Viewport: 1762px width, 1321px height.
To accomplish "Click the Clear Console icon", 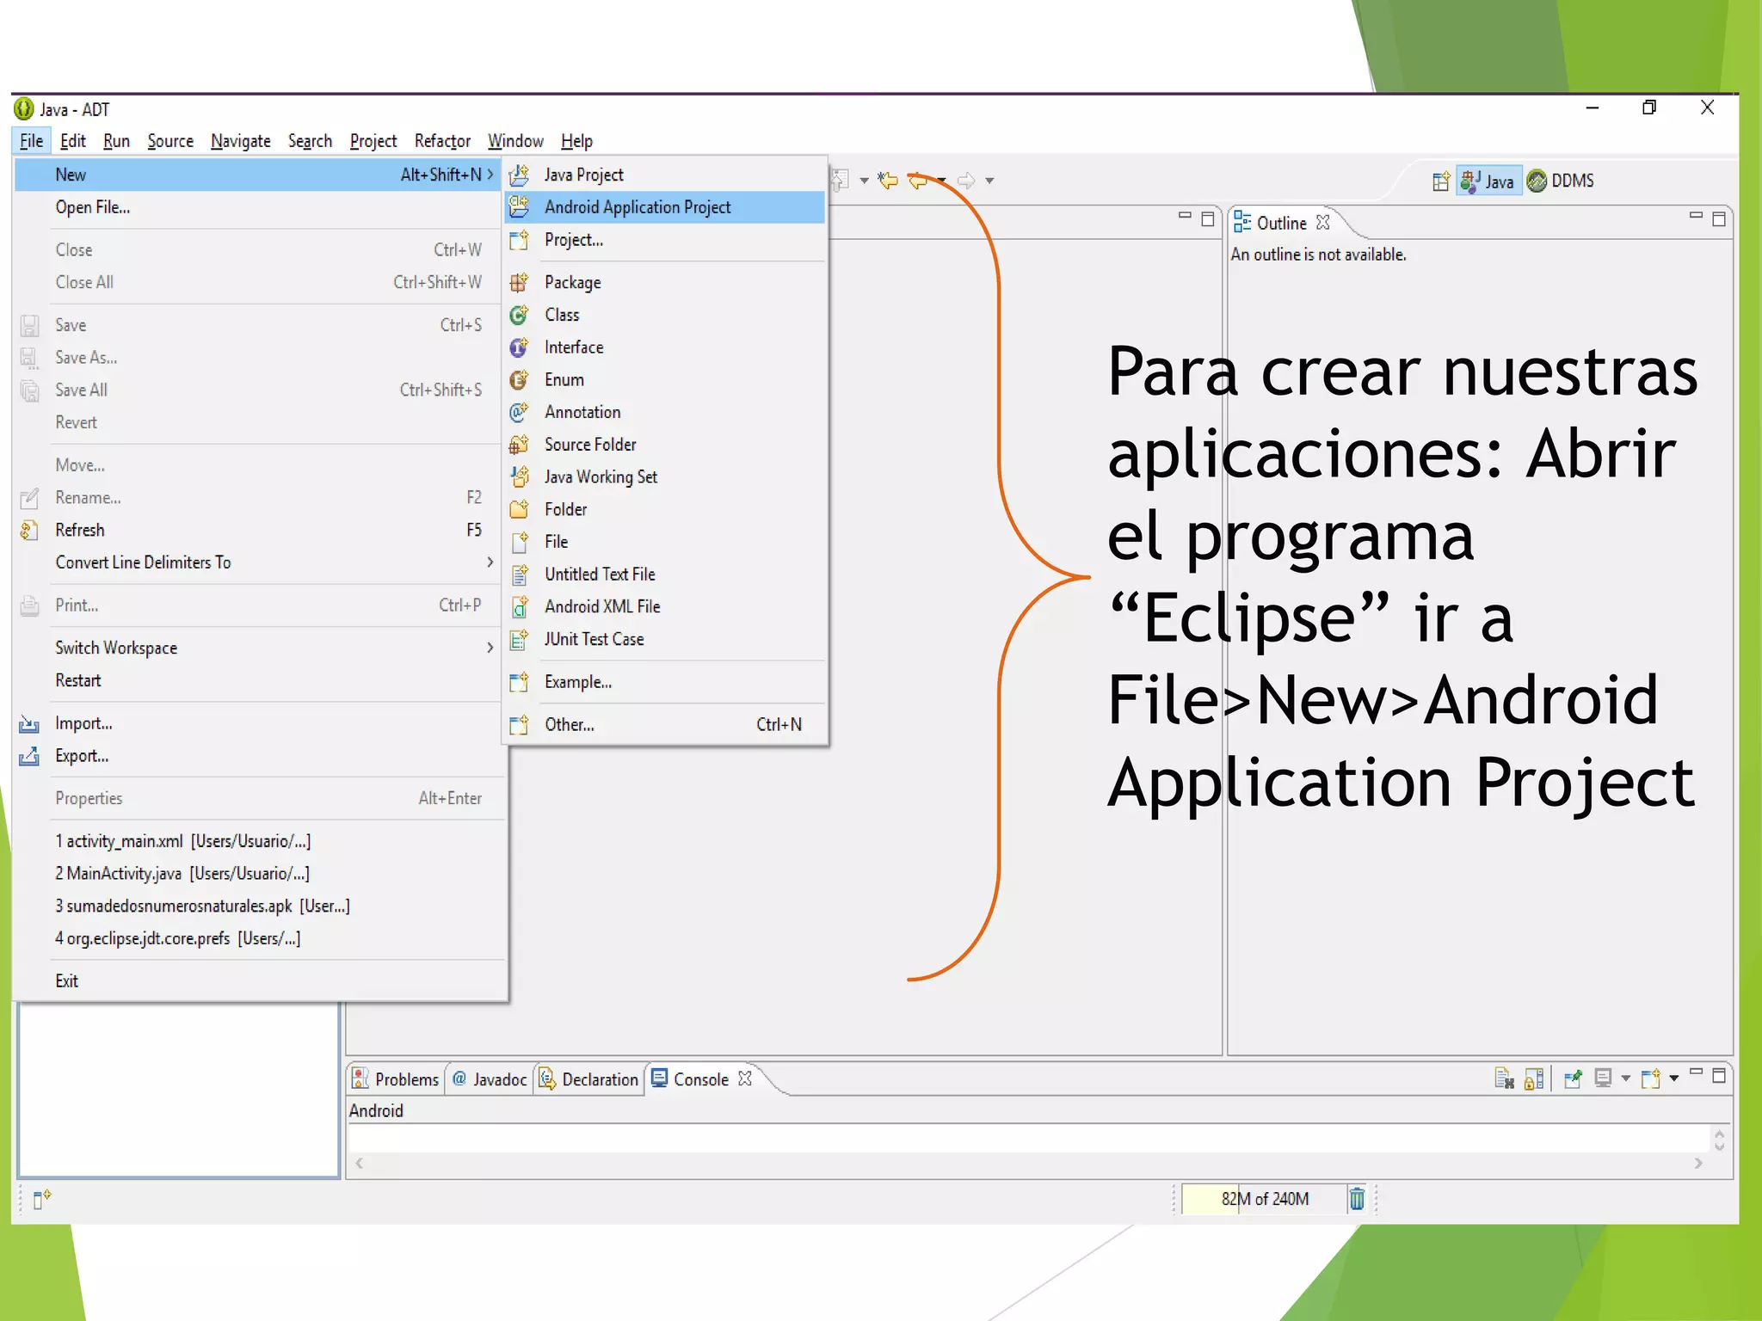I will point(1504,1078).
